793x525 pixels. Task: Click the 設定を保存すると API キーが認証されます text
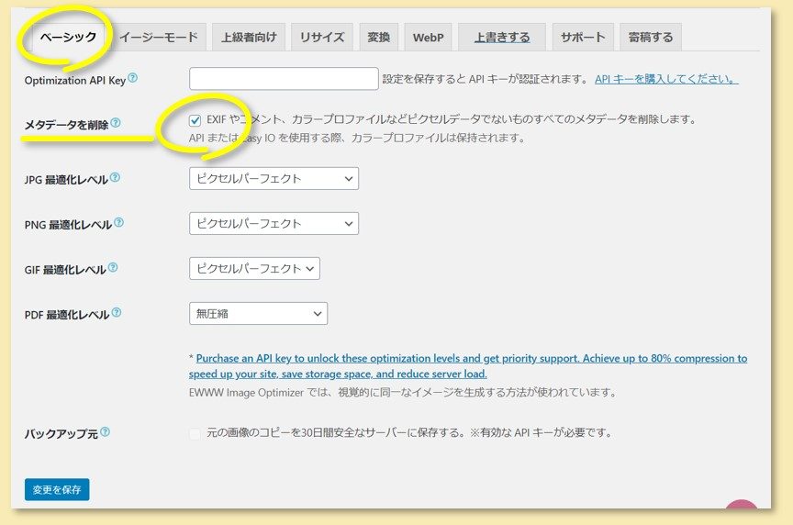point(485,79)
